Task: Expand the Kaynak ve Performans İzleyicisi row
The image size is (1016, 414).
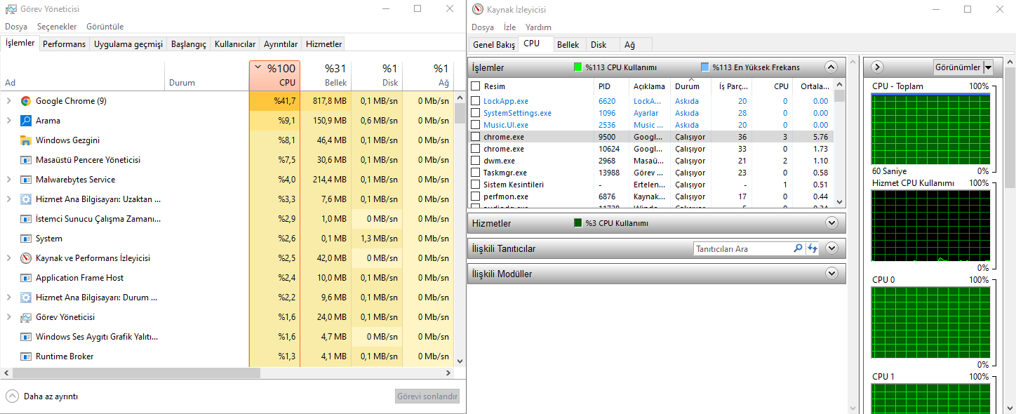Action: (9, 258)
